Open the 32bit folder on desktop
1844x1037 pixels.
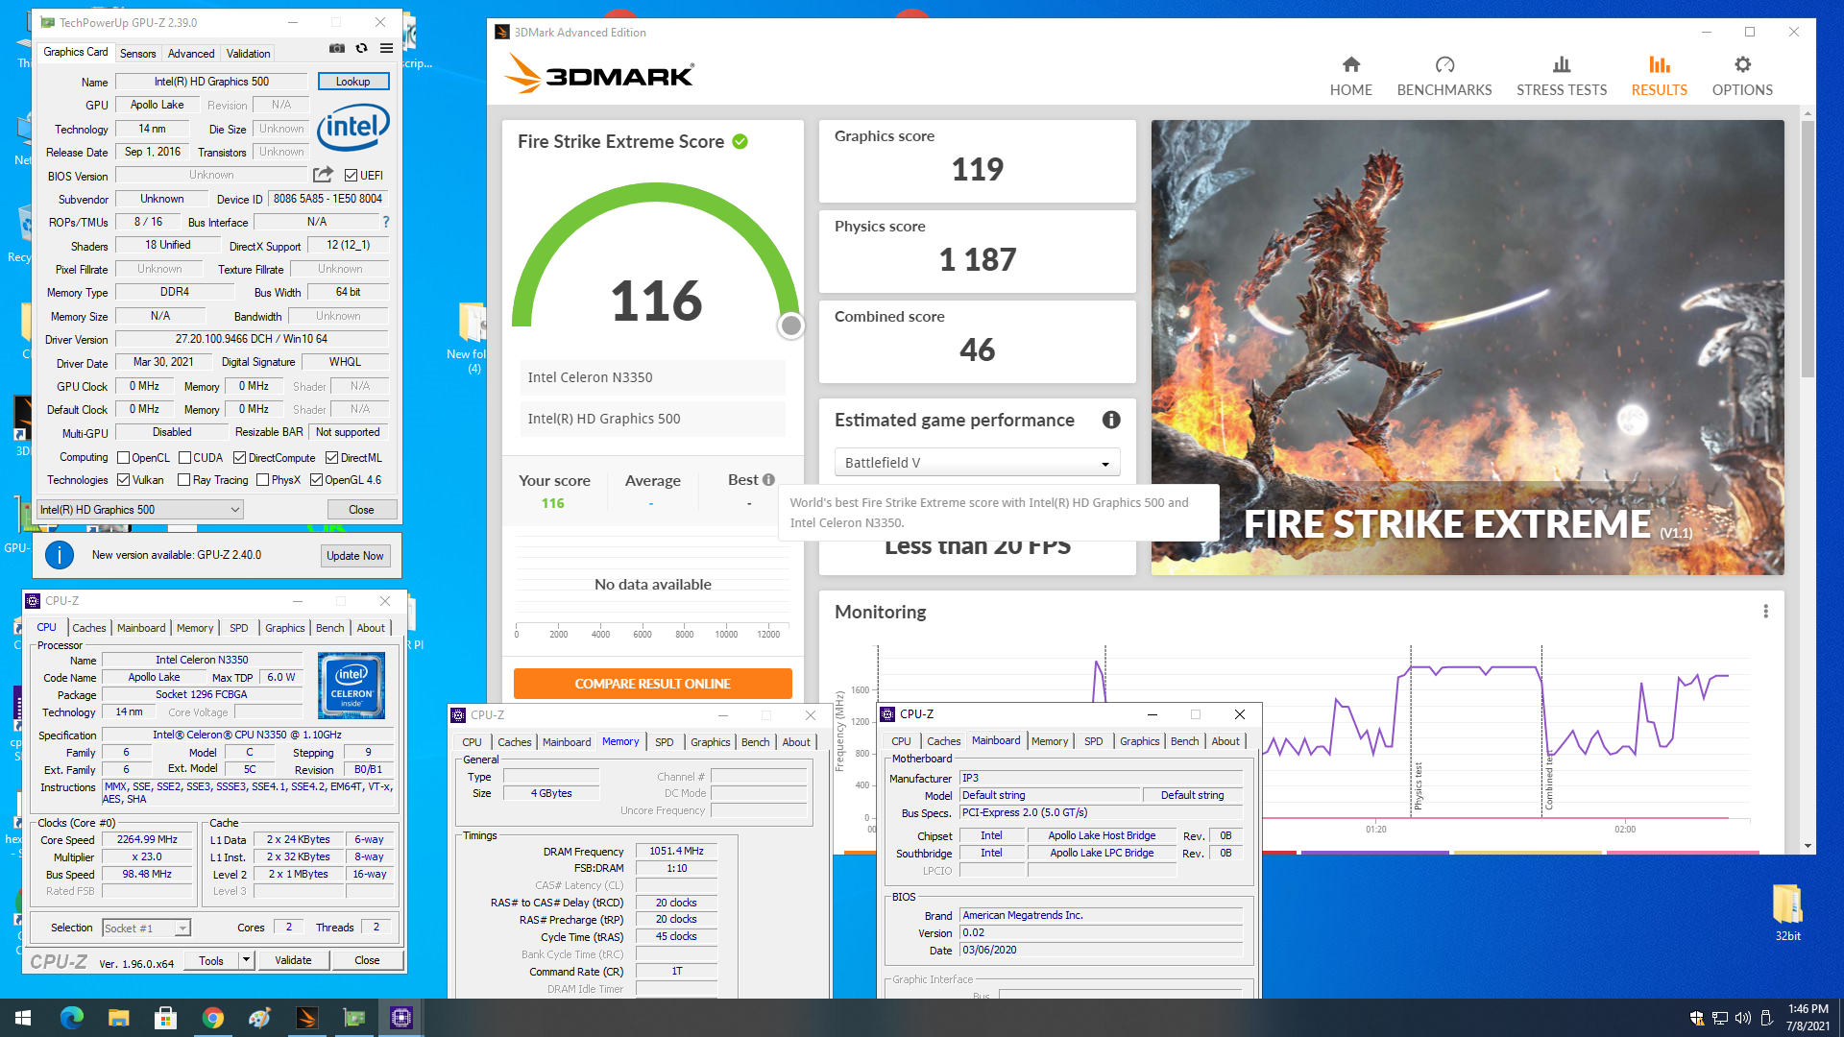pyautogui.click(x=1787, y=912)
